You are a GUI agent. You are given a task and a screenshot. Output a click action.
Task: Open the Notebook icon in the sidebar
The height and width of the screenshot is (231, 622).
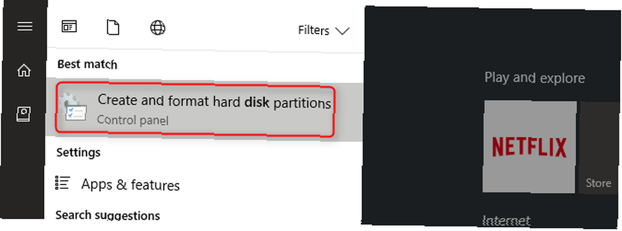point(24,115)
